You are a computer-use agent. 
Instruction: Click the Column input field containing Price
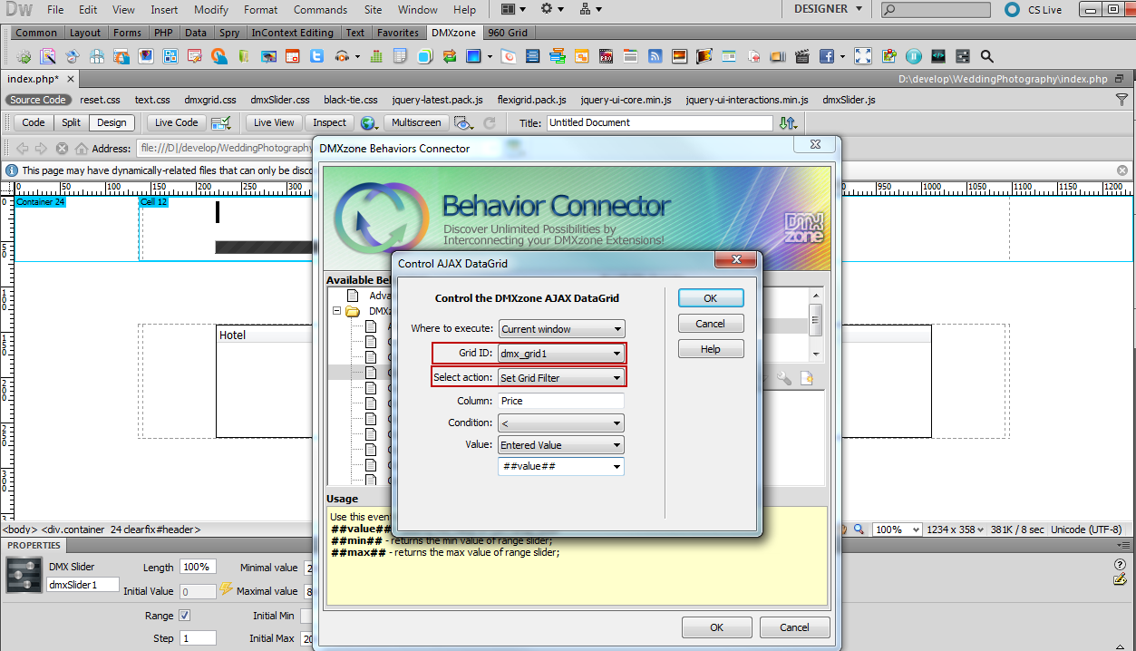pyautogui.click(x=561, y=401)
